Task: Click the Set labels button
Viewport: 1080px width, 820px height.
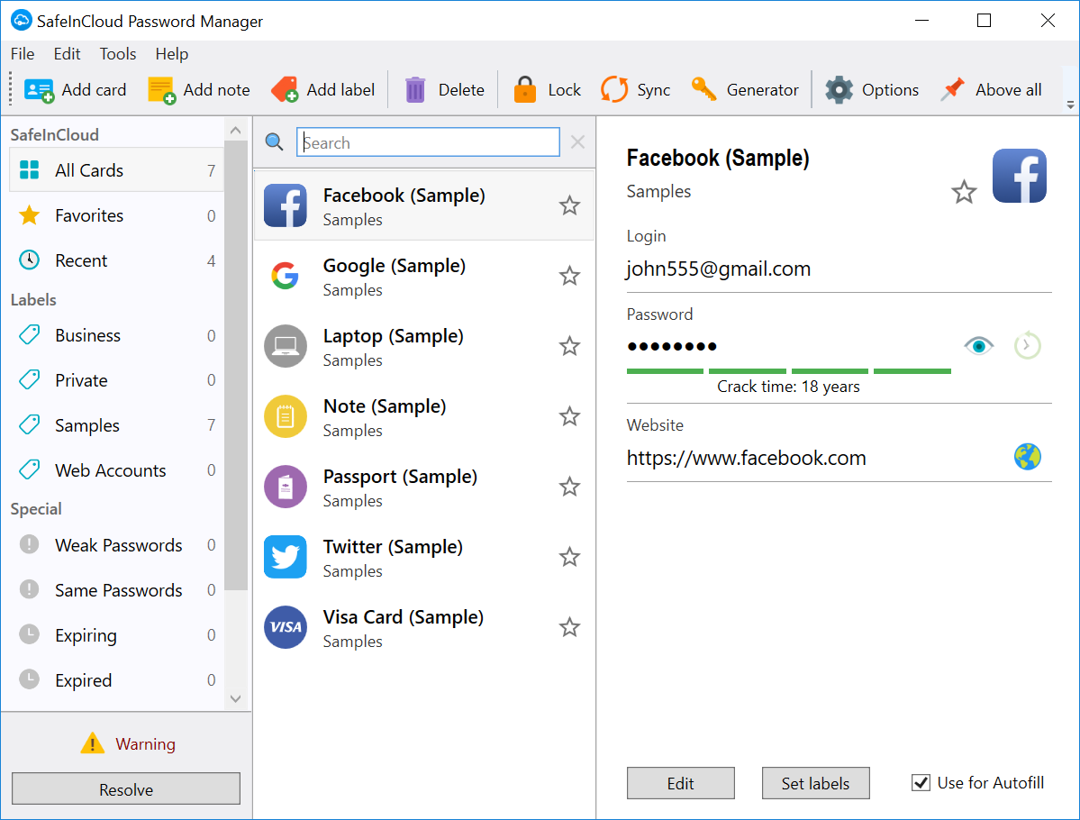Action: [x=815, y=783]
